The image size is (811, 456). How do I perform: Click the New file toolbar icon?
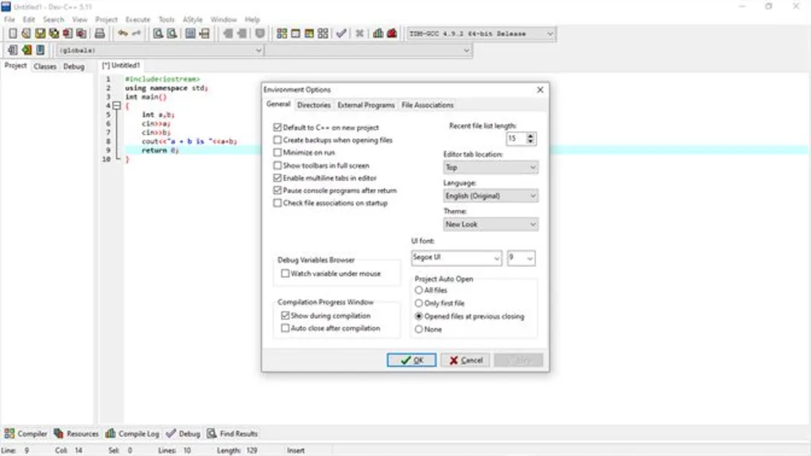point(13,33)
